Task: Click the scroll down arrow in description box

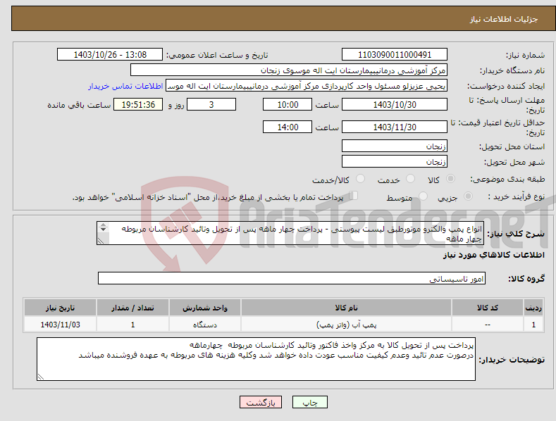Action: click(x=103, y=230)
